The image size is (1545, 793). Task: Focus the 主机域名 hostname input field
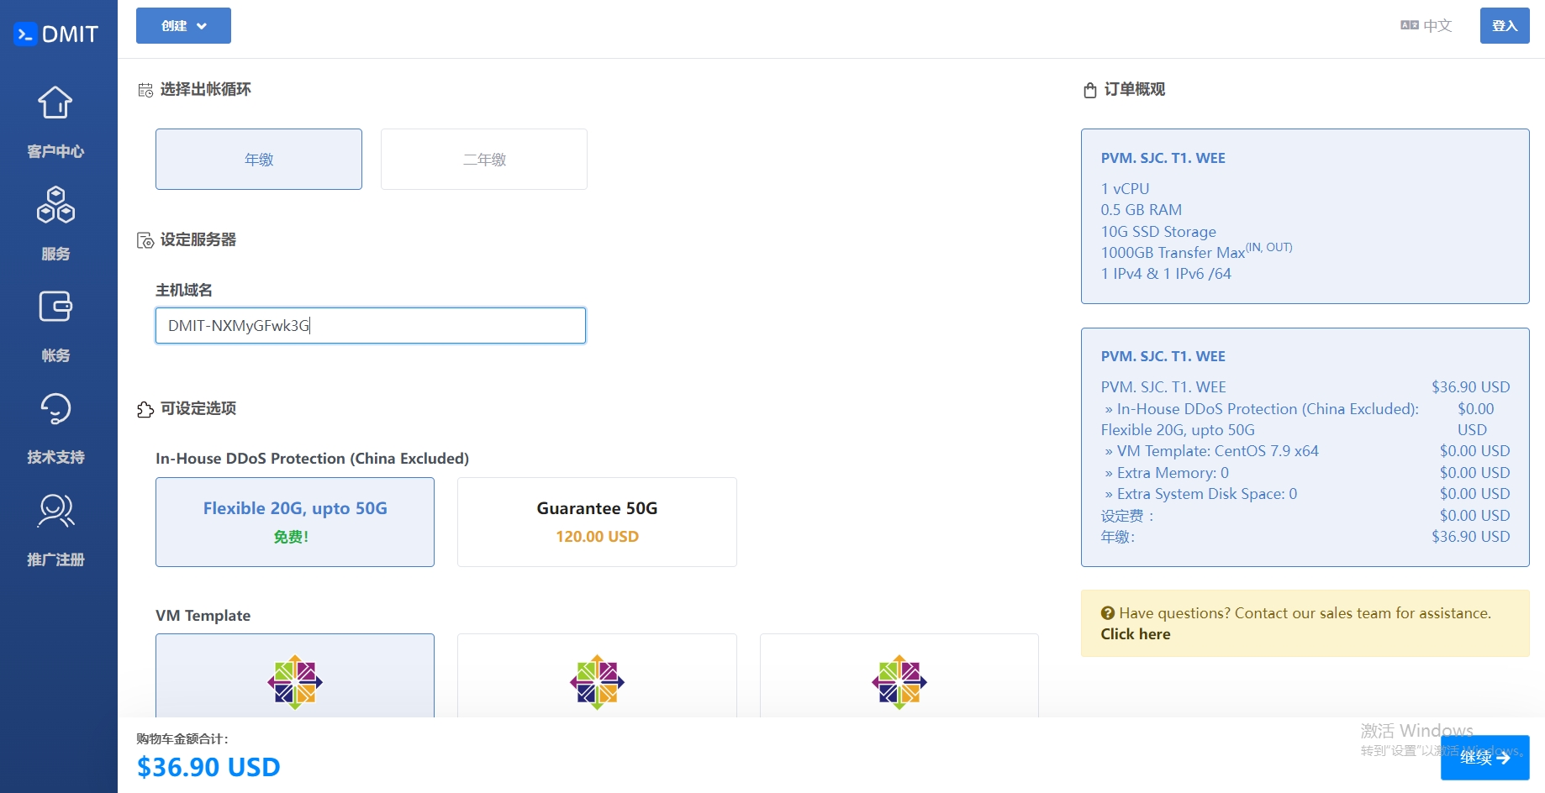(371, 325)
